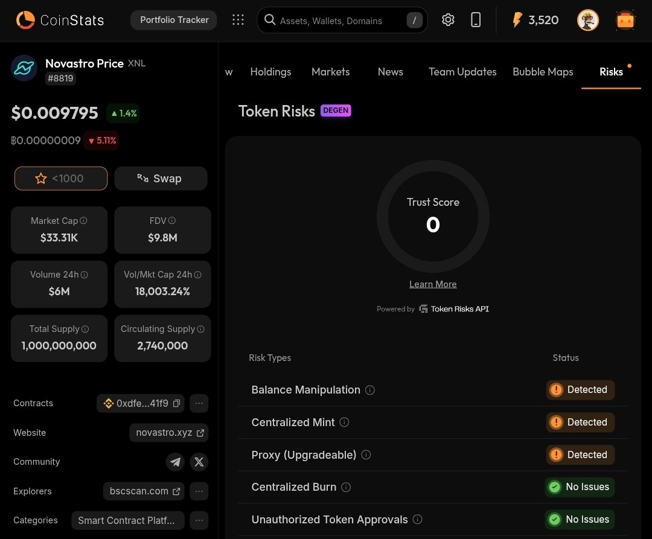Screen dimensions: 652x539
Task: Show Market Cap info tooltip icon
Action: click(83, 221)
